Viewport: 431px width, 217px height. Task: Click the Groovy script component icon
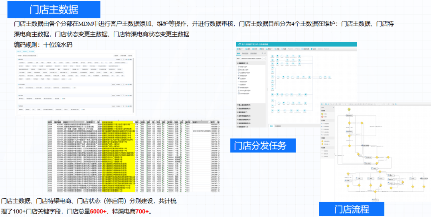pyautogui.click(x=238, y=91)
